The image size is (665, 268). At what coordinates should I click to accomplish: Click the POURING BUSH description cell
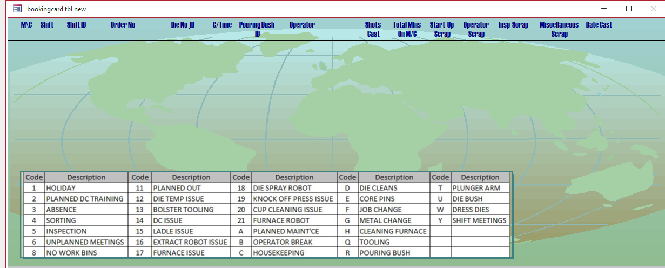pos(394,253)
